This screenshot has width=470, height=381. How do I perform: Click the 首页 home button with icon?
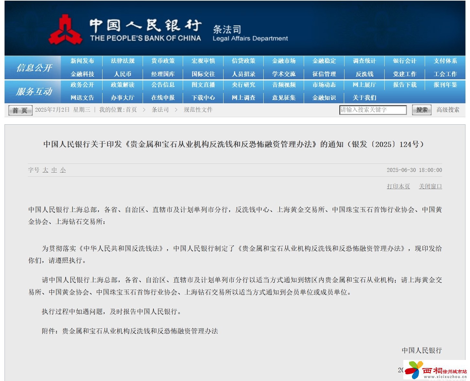point(19,110)
